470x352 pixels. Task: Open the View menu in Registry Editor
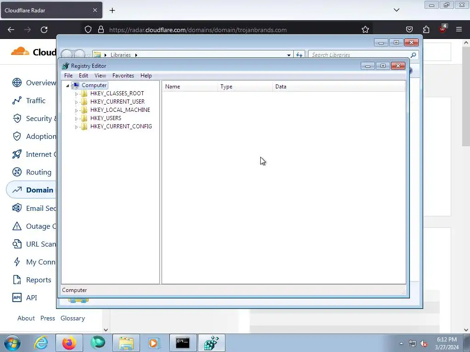tap(100, 76)
